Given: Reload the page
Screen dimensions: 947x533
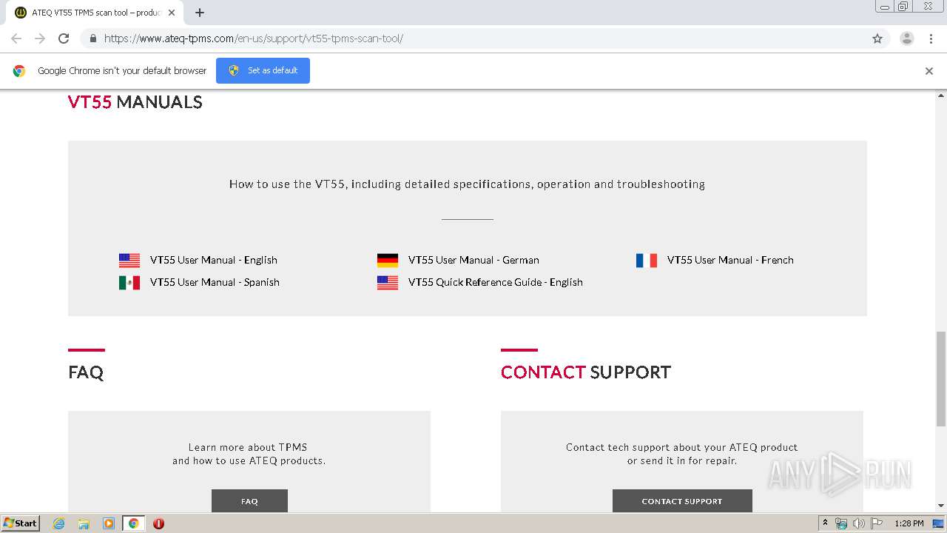Looking at the screenshot, I should pos(64,38).
